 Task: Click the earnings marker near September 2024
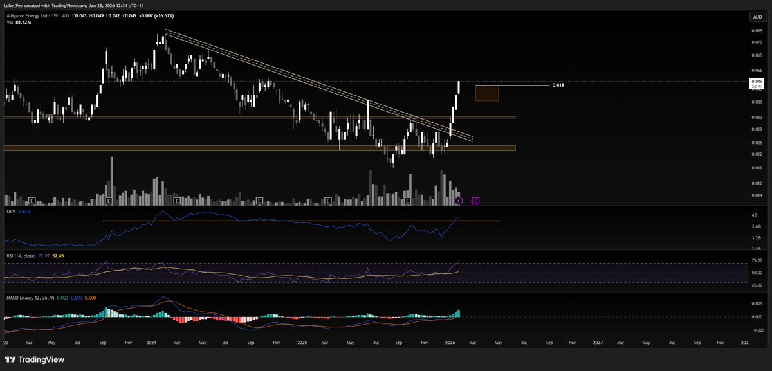(x=259, y=201)
